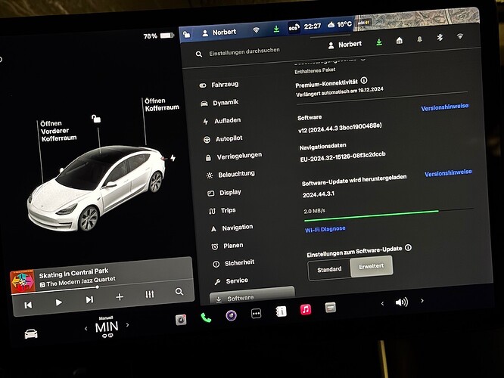
Task: Open the Service settings menu
Action: (x=231, y=281)
